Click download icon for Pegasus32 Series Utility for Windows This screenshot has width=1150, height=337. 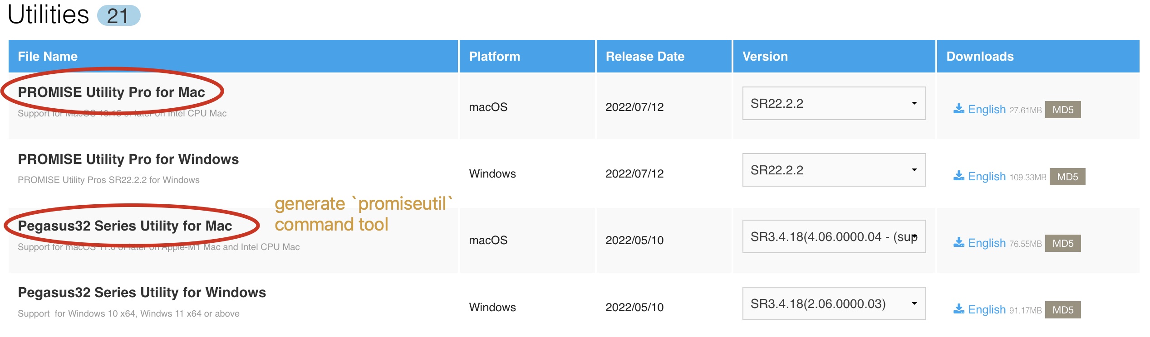pyautogui.click(x=958, y=309)
